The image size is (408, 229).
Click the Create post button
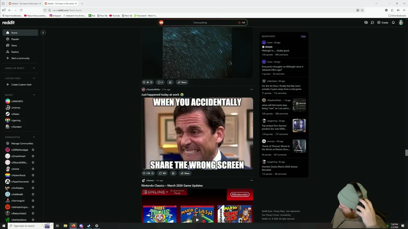click(x=383, y=23)
